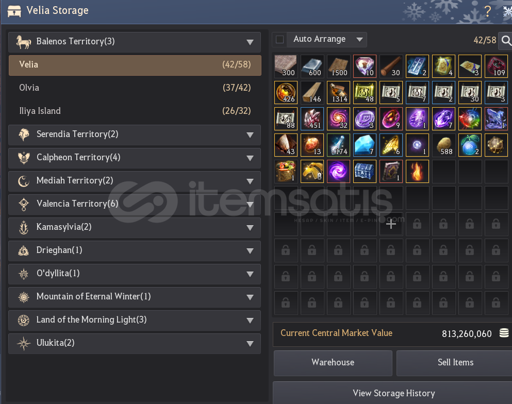Screen dimensions: 512x404
Task: Click the storage search magnifier icon
Action: click(x=505, y=40)
